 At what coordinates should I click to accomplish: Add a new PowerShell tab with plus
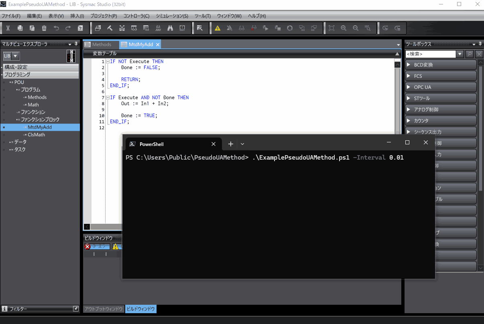click(x=231, y=144)
